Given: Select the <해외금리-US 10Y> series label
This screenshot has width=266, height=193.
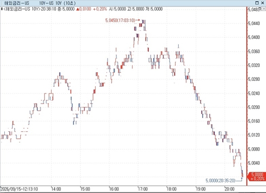Looking at the screenshot, I should click(22, 9).
